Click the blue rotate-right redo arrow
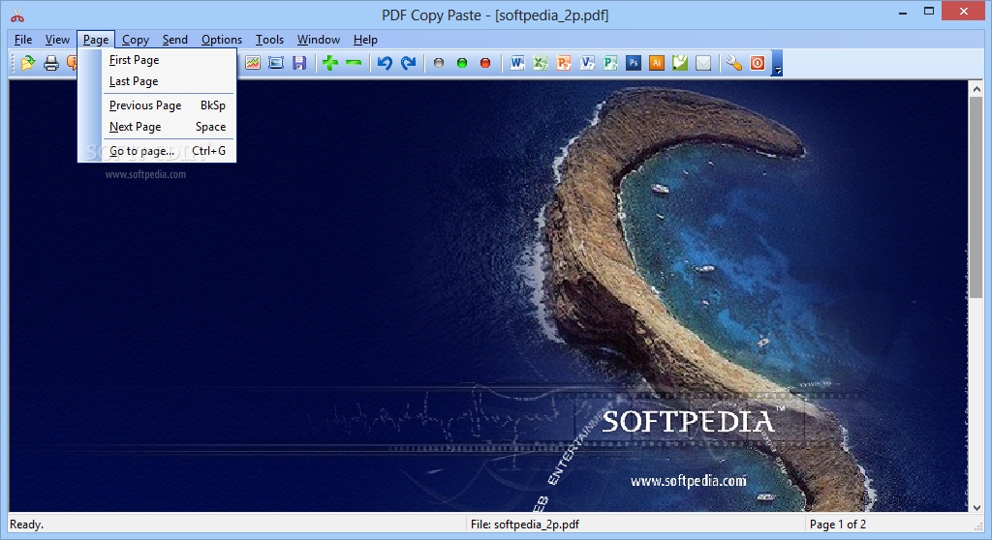Image resolution: width=992 pixels, height=540 pixels. (x=408, y=63)
